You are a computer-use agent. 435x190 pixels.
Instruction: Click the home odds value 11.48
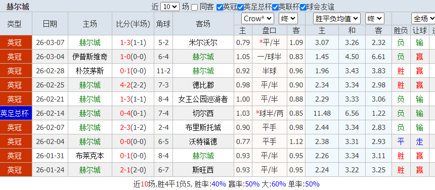click(322, 113)
